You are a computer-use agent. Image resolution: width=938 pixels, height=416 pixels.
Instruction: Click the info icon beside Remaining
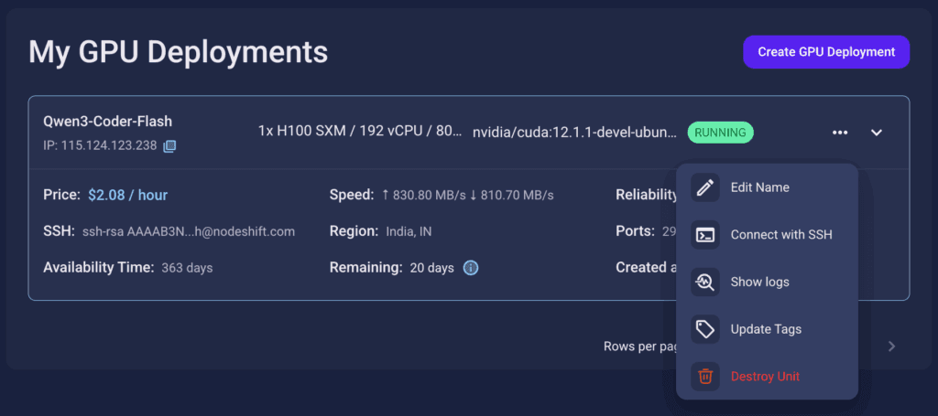pyautogui.click(x=471, y=268)
